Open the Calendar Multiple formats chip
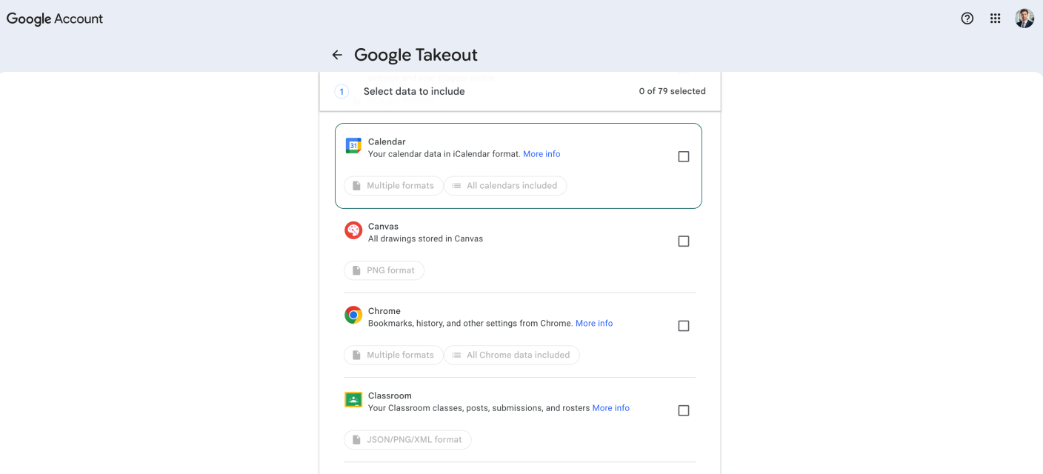This screenshot has height=474, width=1043. pos(393,186)
